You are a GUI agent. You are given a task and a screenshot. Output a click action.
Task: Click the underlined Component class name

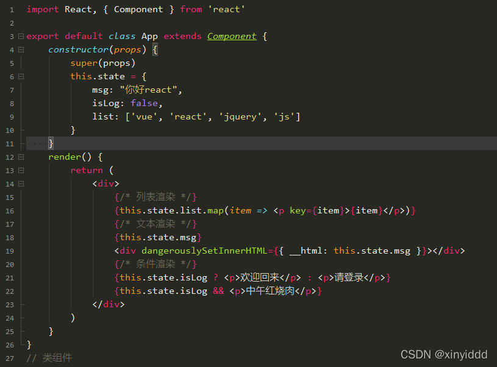pos(232,37)
